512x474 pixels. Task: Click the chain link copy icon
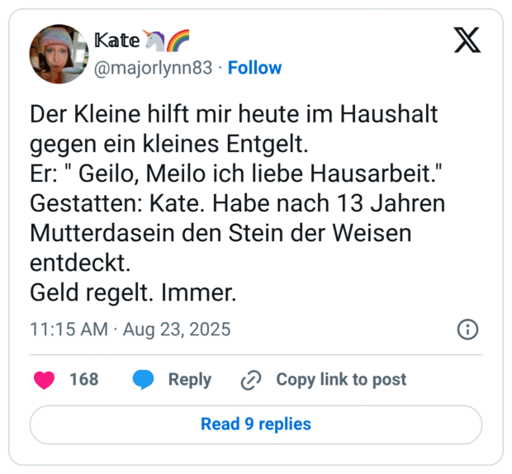pyautogui.click(x=250, y=380)
